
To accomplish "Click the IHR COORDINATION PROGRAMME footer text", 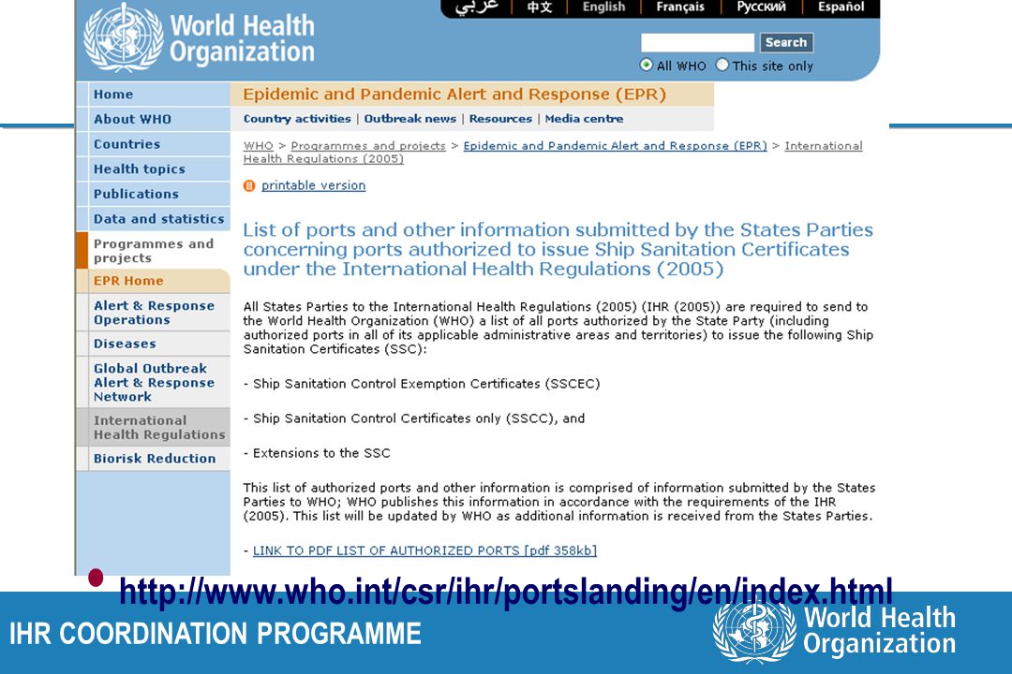I will 215,634.
